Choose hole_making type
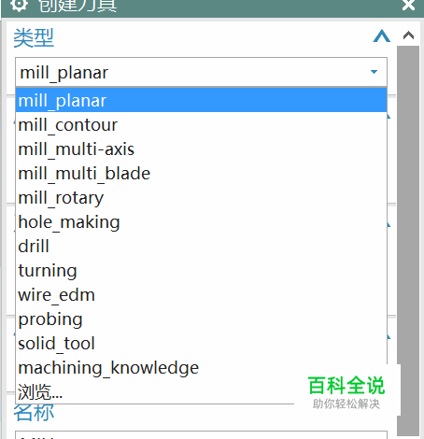 tap(201, 222)
